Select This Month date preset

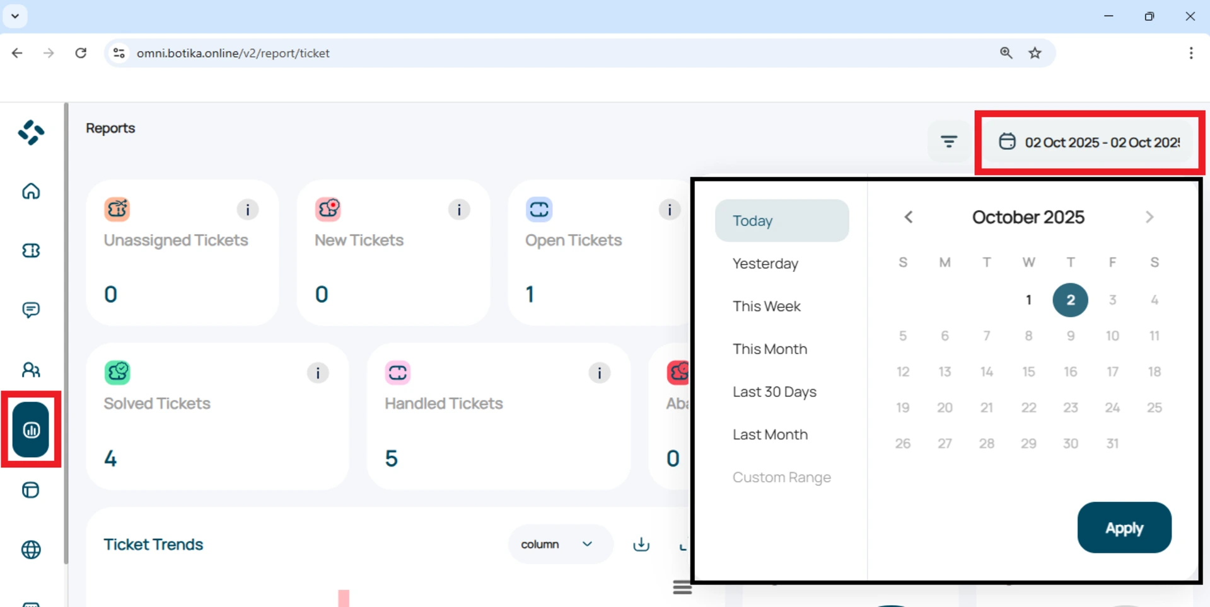coord(769,349)
